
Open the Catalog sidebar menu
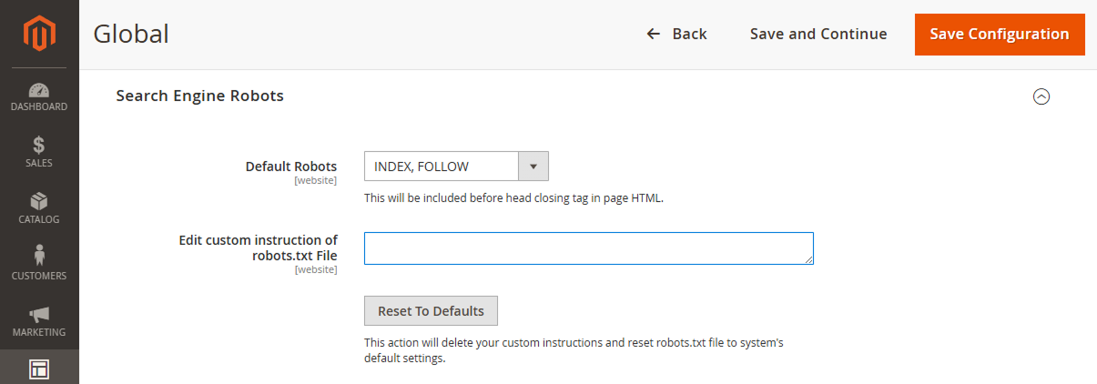pyautogui.click(x=39, y=209)
